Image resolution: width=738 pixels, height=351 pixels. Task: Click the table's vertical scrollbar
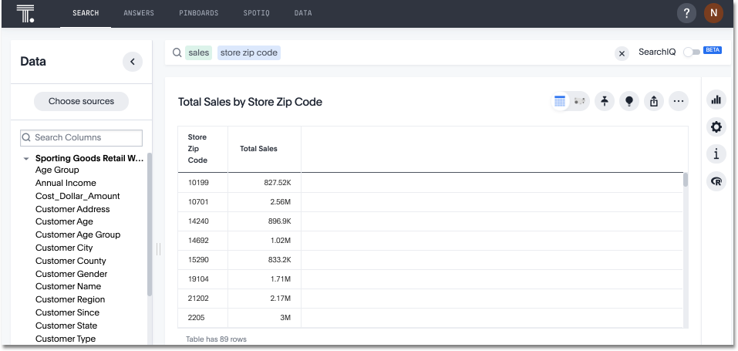coord(685,181)
